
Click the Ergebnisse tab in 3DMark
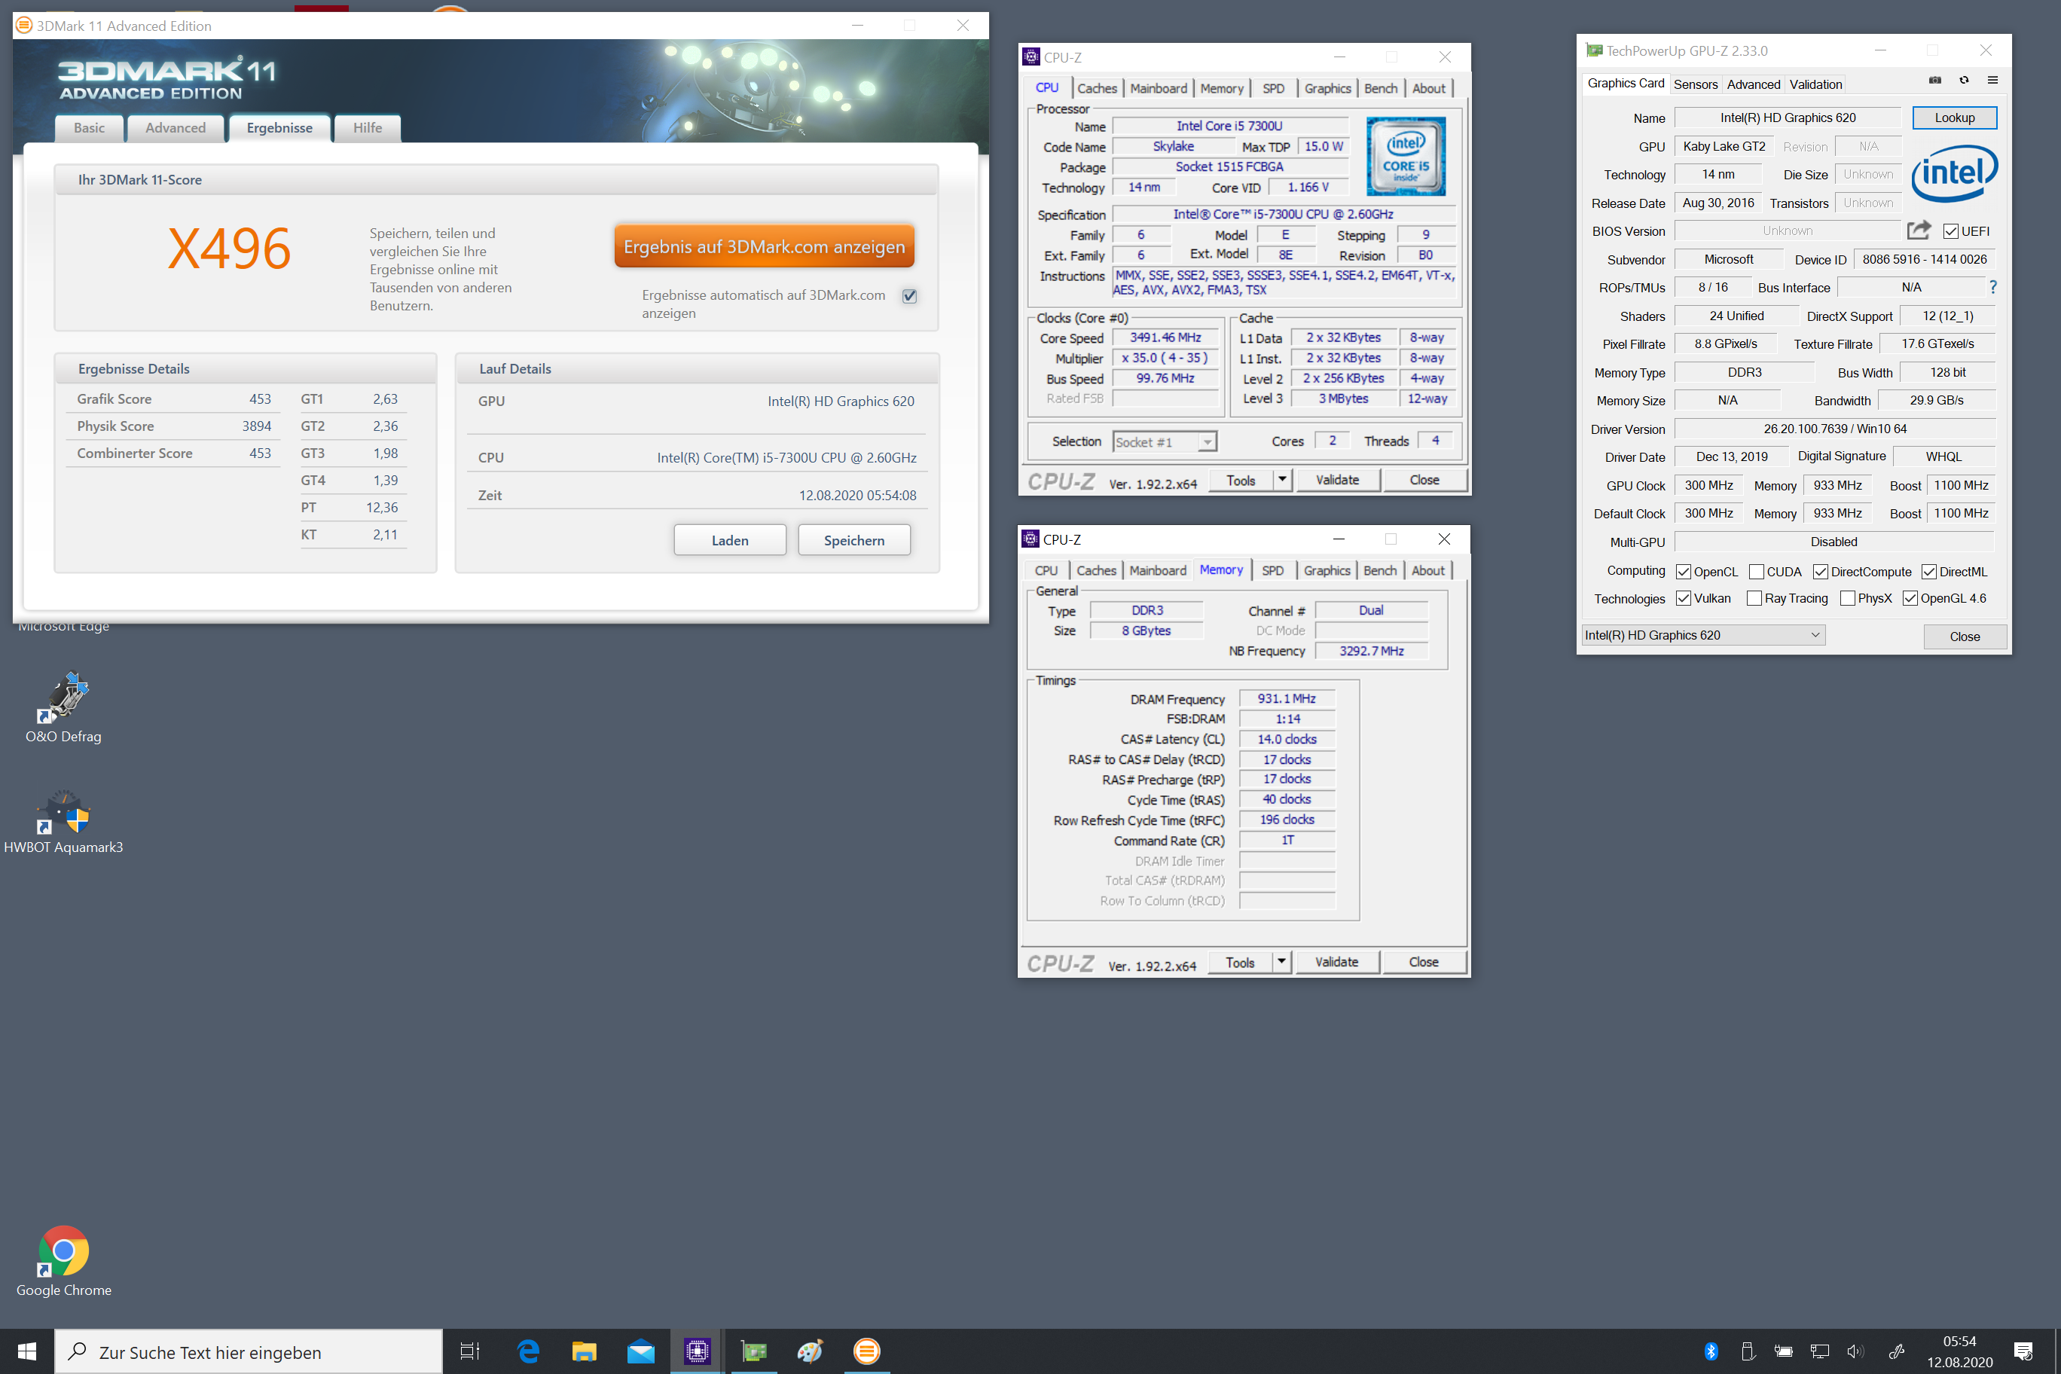click(x=279, y=128)
